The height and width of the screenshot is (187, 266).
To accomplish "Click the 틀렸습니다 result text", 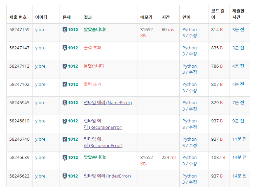I will [94, 66].
